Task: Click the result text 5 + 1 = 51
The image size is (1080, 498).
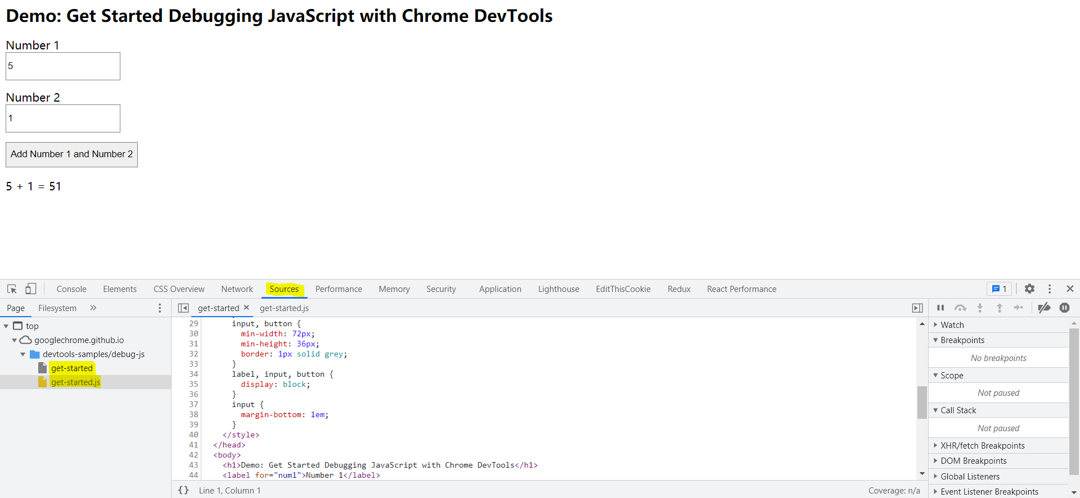Action: point(34,186)
